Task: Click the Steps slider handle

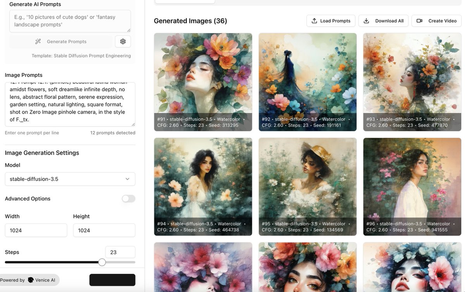Action: click(x=102, y=262)
